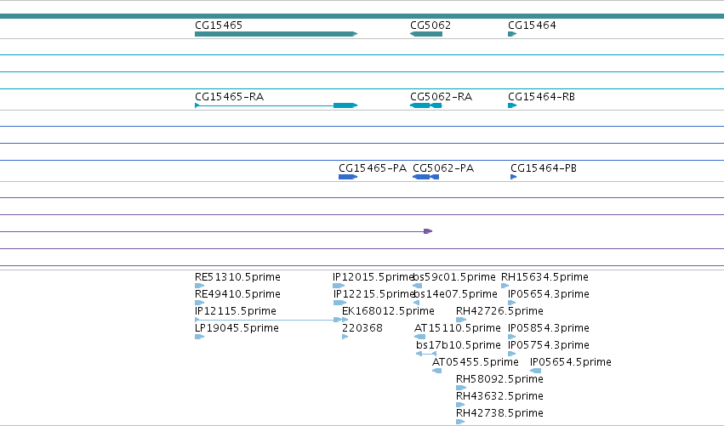The width and height of the screenshot is (724, 426).
Task: Select the purple arrow feature on the purple track
Action: 428,231
